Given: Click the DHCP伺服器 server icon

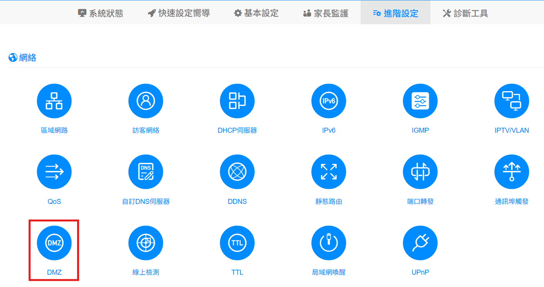Looking at the screenshot, I should (237, 101).
